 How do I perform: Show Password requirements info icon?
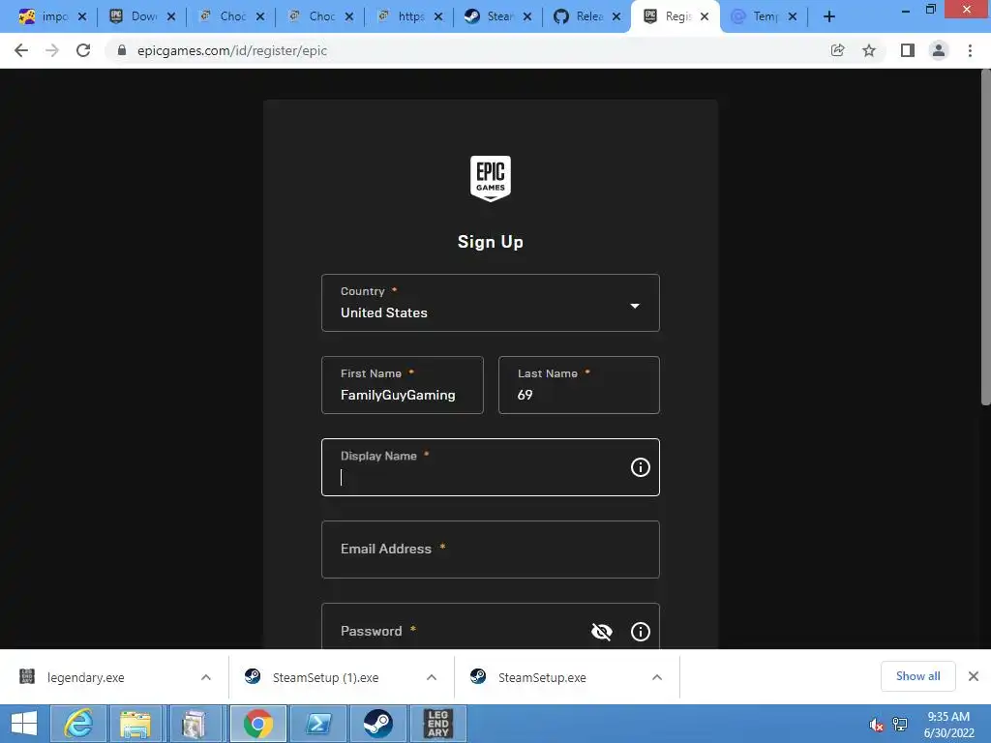click(x=641, y=631)
